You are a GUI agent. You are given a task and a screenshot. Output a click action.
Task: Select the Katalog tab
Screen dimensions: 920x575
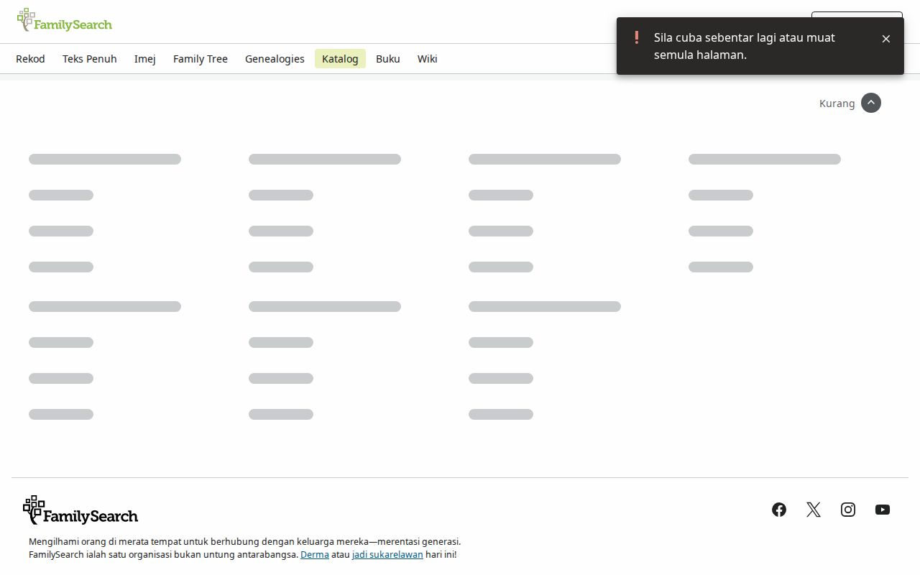tap(340, 59)
